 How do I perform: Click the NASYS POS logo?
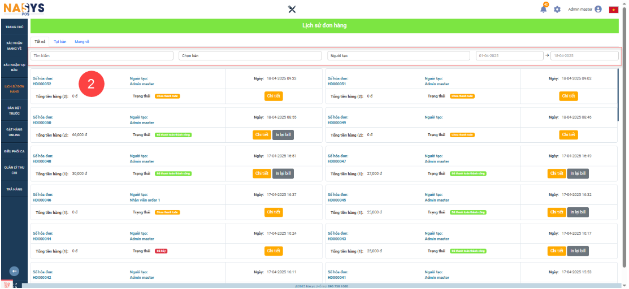[x=24, y=9]
